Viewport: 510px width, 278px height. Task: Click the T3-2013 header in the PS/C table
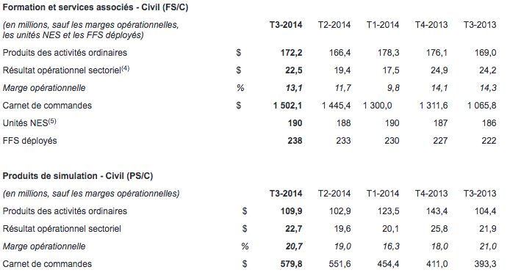(480, 194)
